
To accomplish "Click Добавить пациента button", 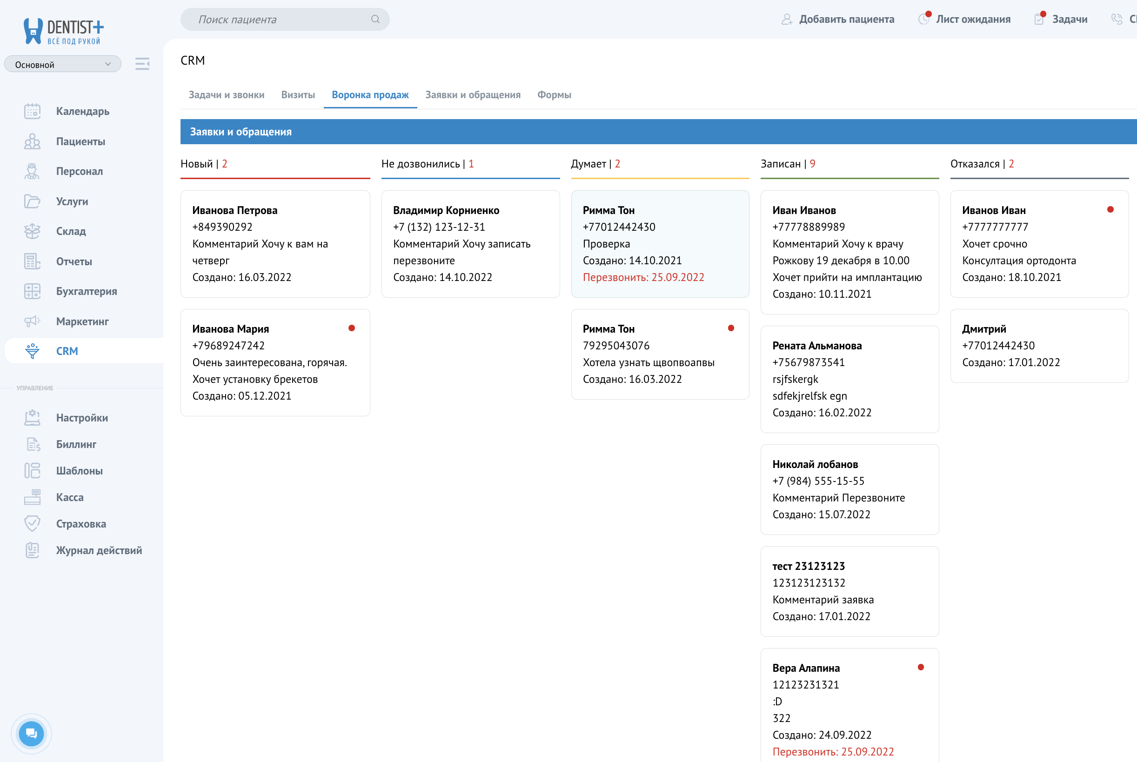I will pyautogui.click(x=838, y=20).
